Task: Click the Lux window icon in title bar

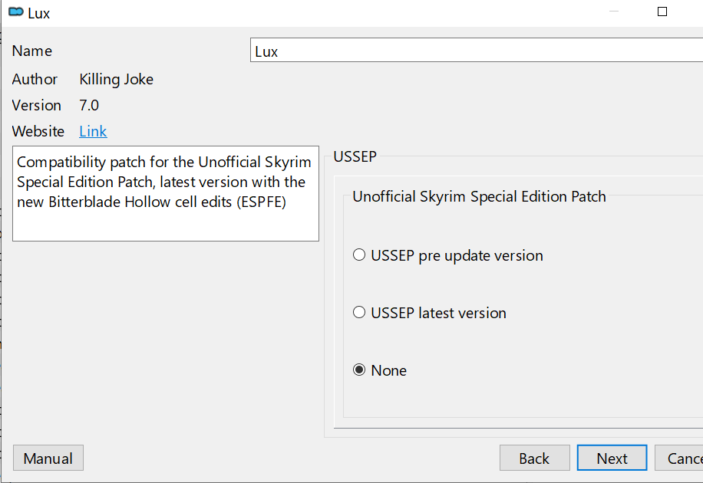Action: [15, 12]
